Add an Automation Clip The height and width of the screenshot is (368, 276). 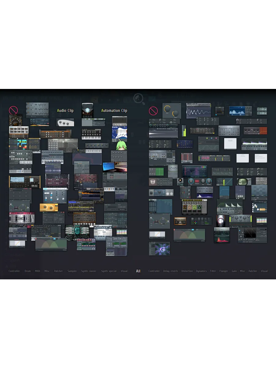(114, 111)
